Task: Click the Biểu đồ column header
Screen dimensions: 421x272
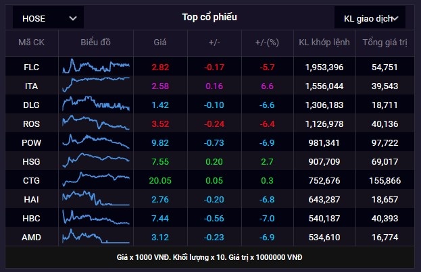Action: click(x=96, y=43)
